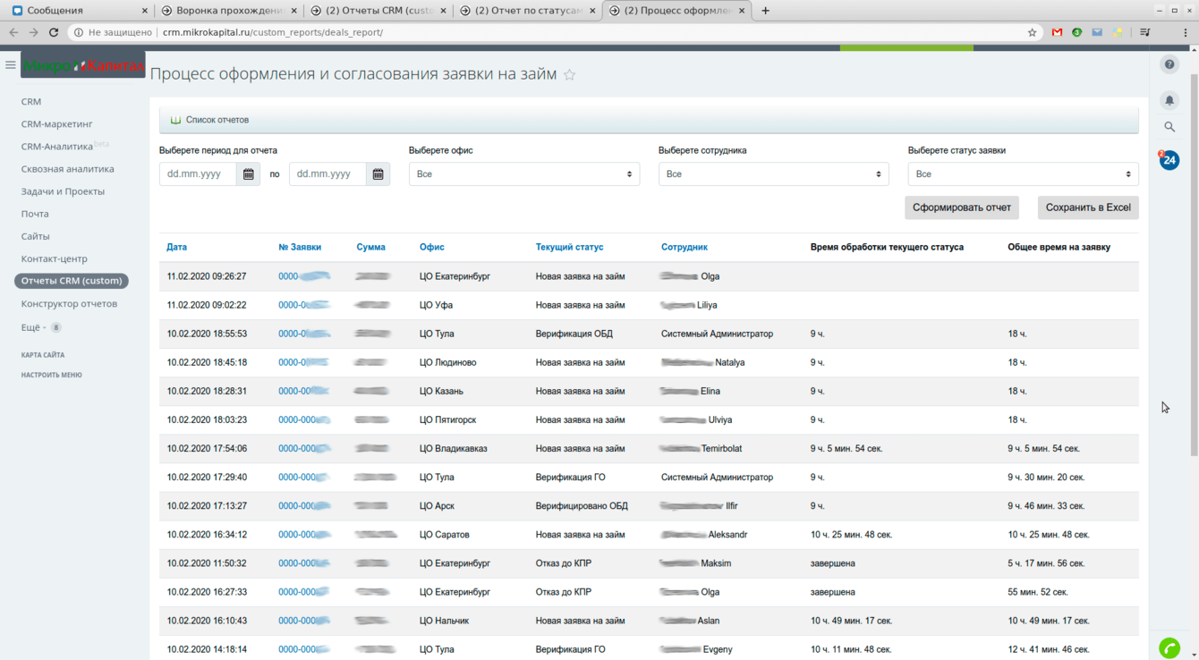Screen dimensions: 1199x660
Task: Open Почта in the sidebar
Action: coord(35,214)
